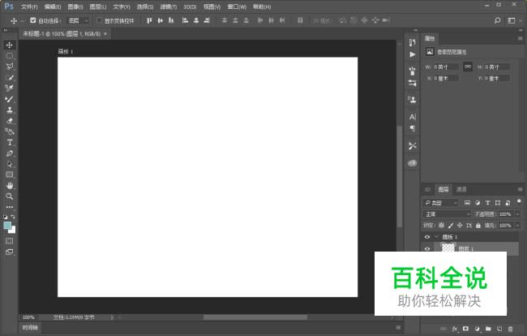Open the Paragraph panel icon
527x336 pixels.
413,128
